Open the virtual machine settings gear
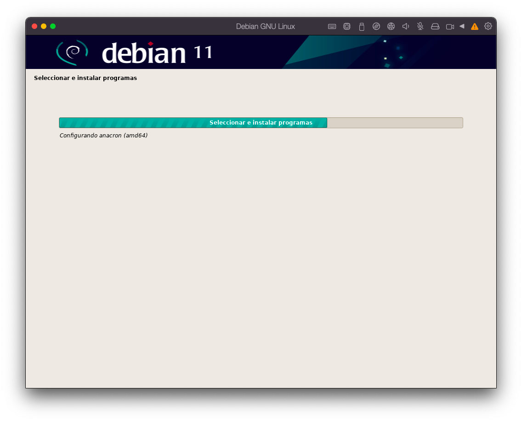This screenshot has height=422, width=522. (x=488, y=26)
